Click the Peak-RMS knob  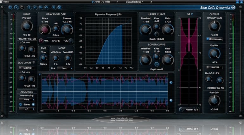[68, 58]
